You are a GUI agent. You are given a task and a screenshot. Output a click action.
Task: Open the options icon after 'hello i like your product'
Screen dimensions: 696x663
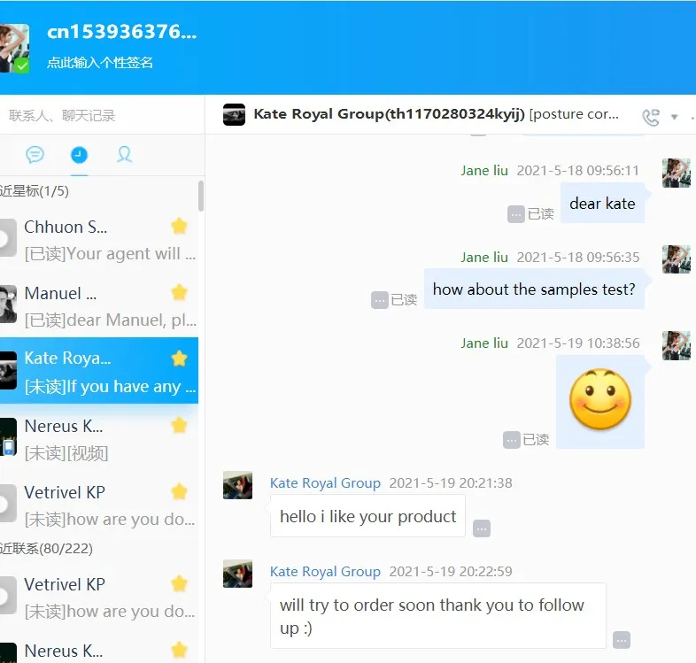coord(482,528)
